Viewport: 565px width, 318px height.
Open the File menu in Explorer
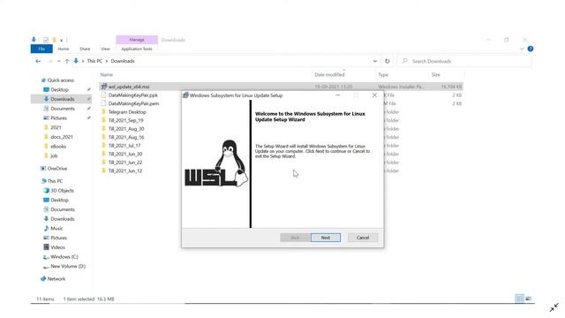click(x=41, y=49)
